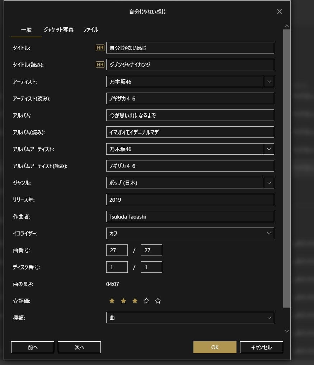
Task: Edit the リリース年 field showing 2019
Action: 190,200
